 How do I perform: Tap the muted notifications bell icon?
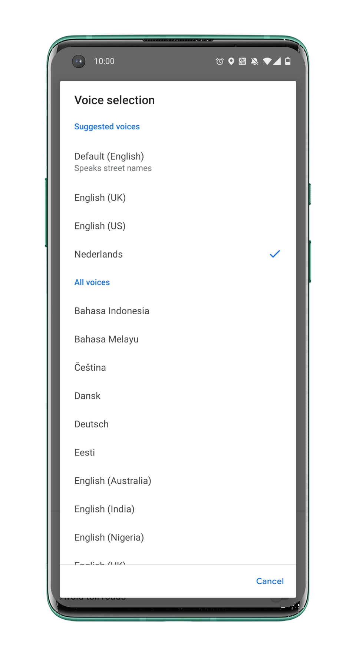click(255, 61)
